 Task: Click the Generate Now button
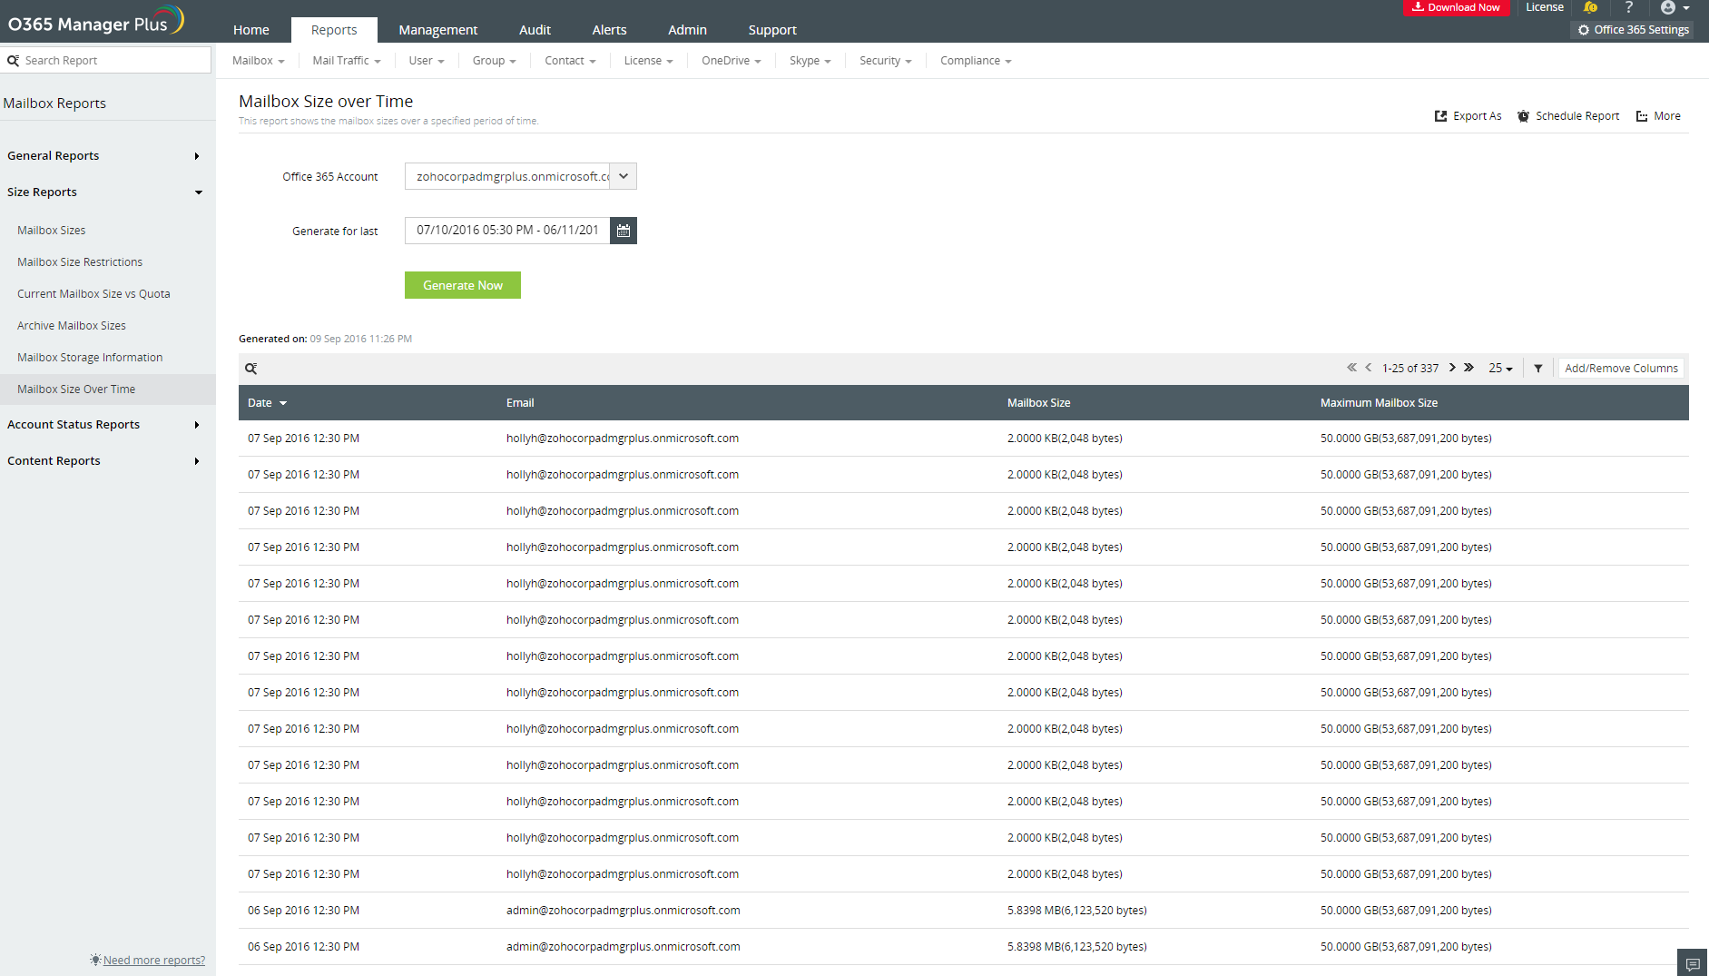462,284
